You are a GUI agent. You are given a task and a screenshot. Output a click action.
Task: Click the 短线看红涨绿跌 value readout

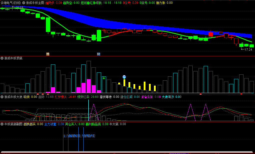tap(101, 3)
